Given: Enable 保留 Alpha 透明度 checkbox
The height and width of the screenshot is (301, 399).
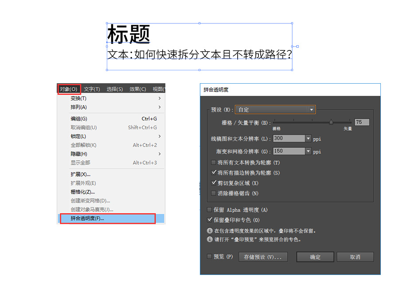Looking at the screenshot, I should point(209,209).
